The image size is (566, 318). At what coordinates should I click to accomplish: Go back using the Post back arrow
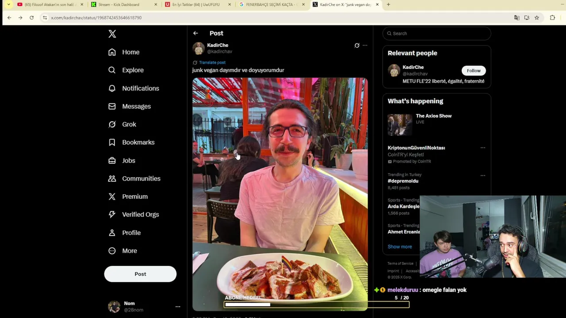(x=195, y=33)
